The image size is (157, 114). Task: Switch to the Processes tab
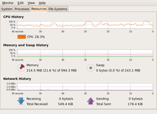tap(22, 9)
